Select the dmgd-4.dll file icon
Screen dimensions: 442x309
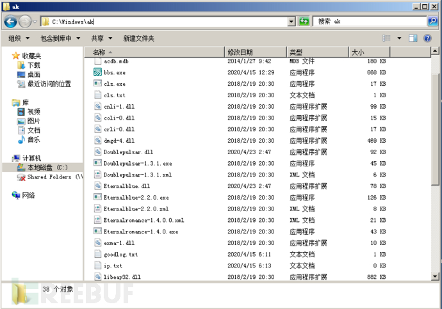pyautogui.click(x=97, y=141)
